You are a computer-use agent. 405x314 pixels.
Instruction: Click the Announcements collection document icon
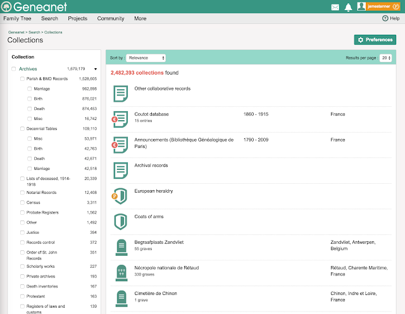tap(121, 145)
